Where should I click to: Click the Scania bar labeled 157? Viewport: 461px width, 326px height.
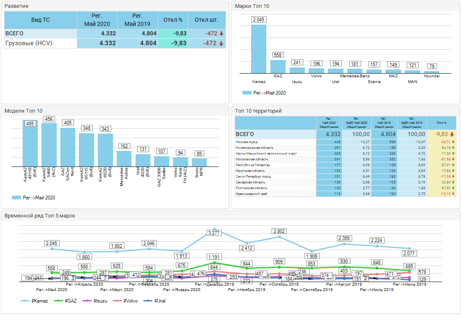374,71
